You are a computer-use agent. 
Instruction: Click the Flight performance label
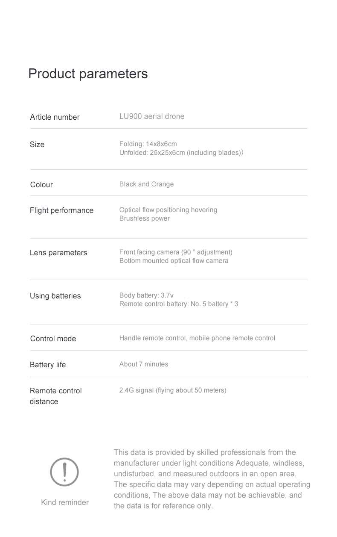[61, 210]
